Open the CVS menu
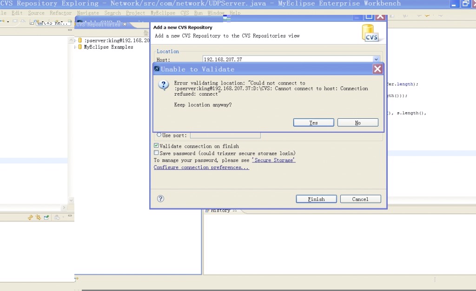 tap(185, 13)
